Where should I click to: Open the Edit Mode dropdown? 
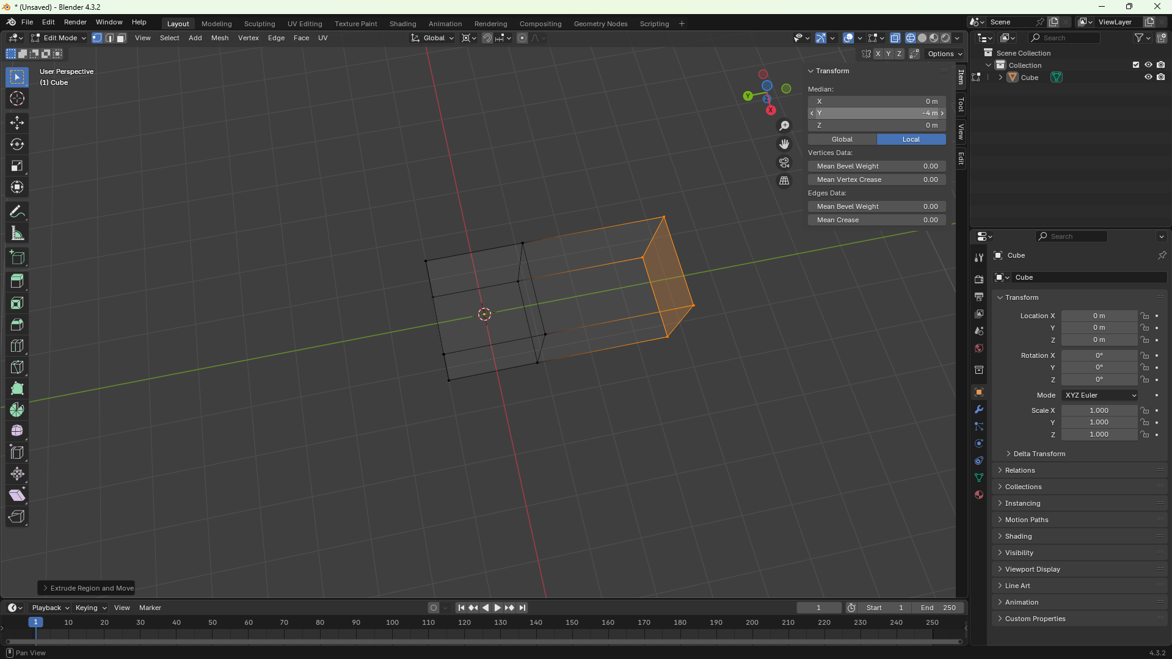pos(58,38)
